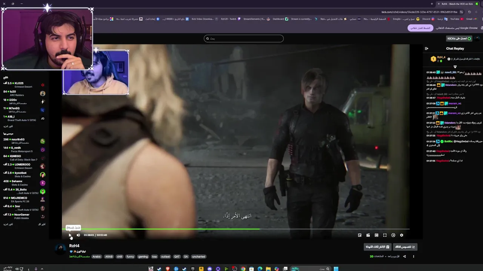This screenshot has width=483, height=271.
Task: Open the 3mr recommended channel
Action: 24,208
